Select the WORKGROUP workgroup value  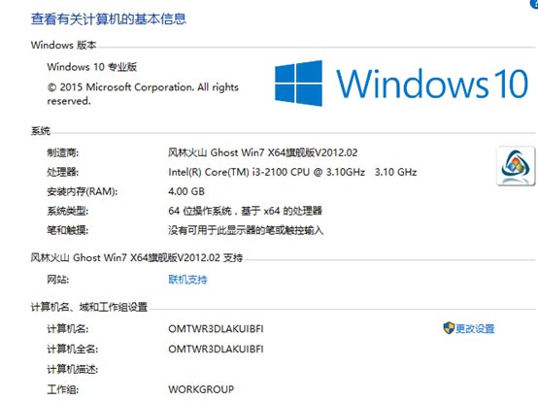click(201, 389)
